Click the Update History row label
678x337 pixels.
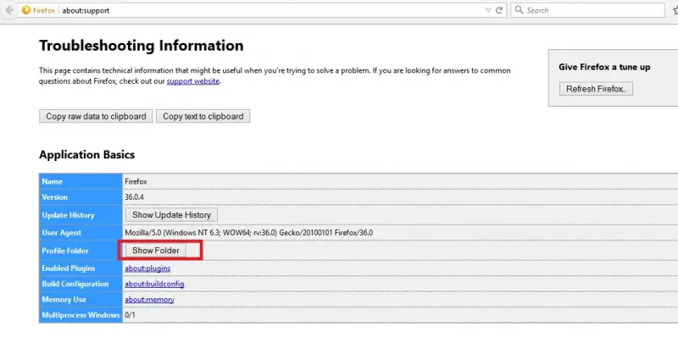coord(68,215)
